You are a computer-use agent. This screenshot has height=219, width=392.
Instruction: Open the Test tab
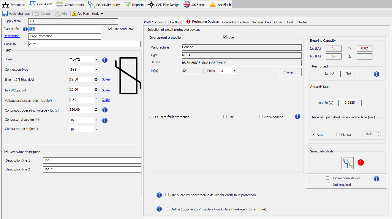point(290,22)
